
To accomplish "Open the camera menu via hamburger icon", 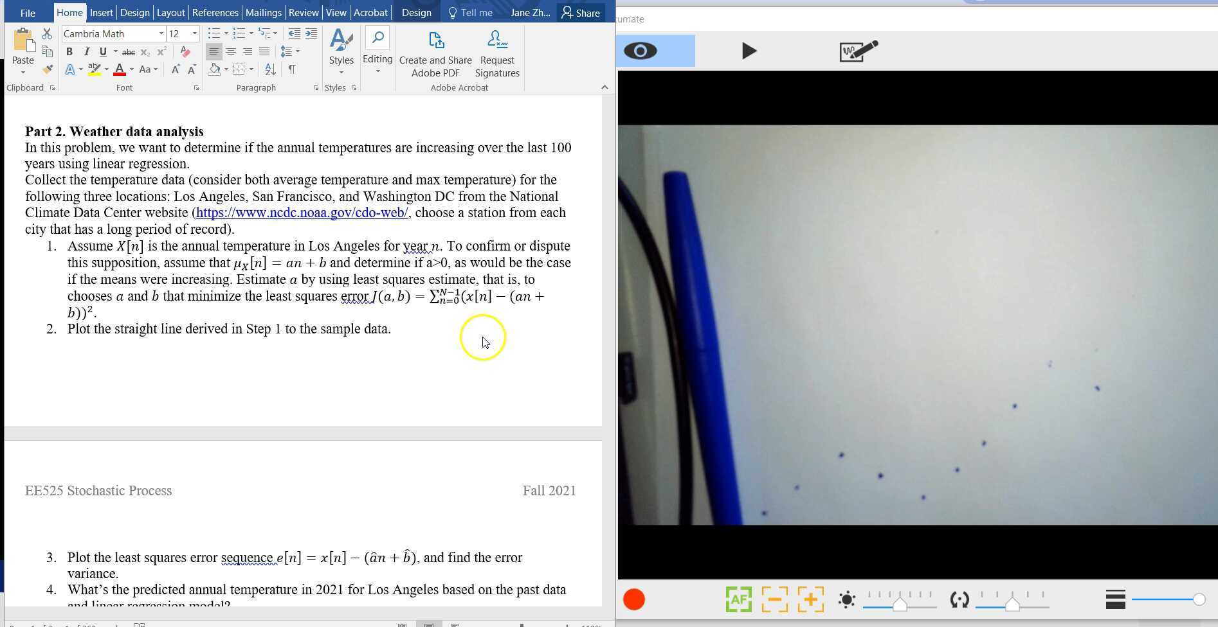I will [1115, 599].
